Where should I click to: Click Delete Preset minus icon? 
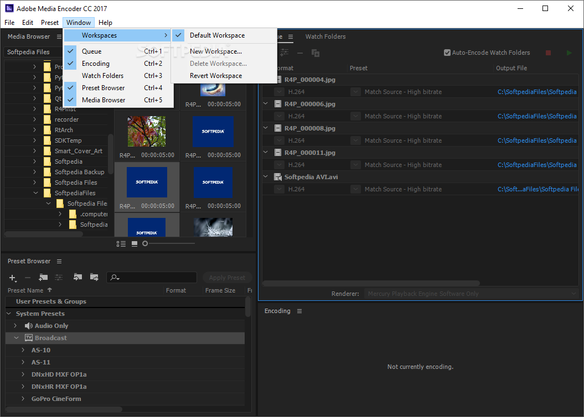point(28,278)
